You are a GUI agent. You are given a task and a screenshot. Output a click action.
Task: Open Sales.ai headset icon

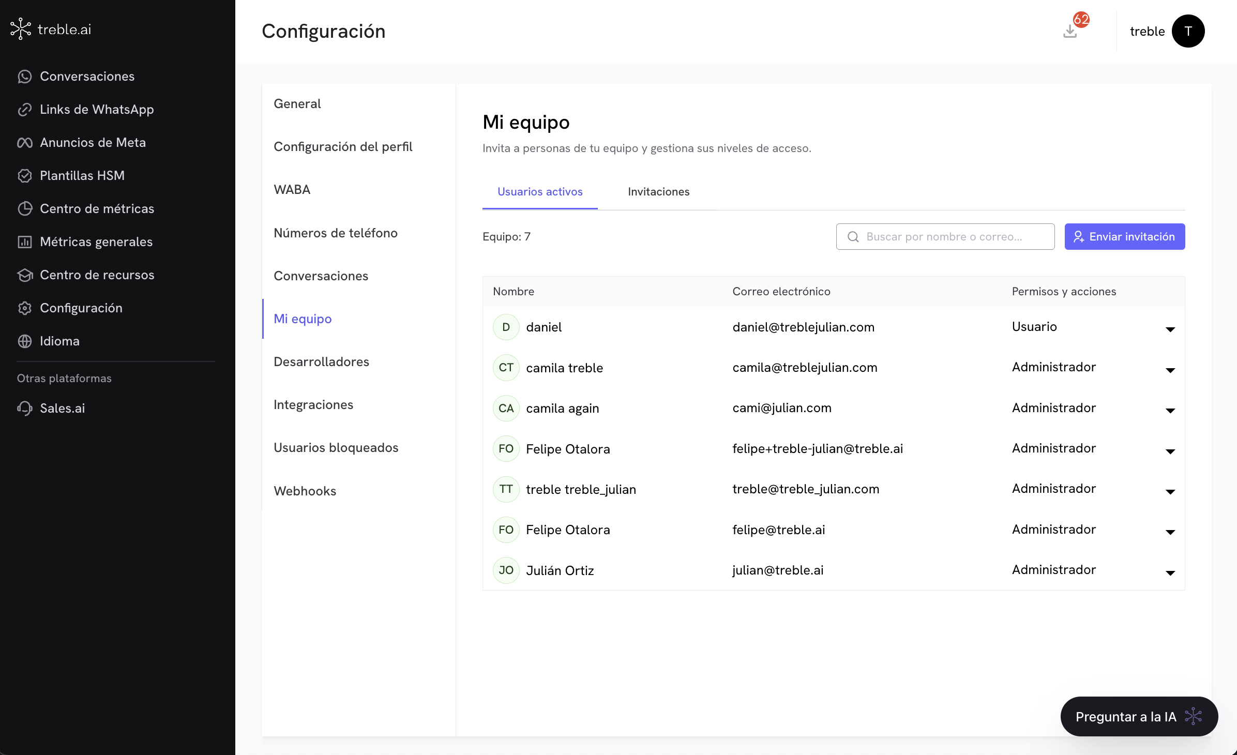click(24, 409)
